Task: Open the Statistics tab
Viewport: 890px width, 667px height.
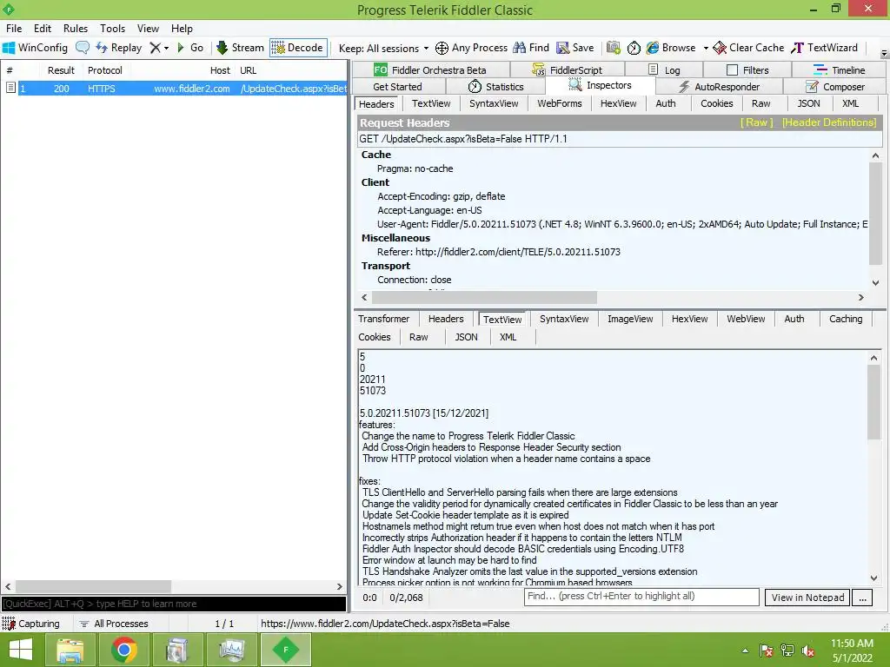Action: tap(495, 87)
